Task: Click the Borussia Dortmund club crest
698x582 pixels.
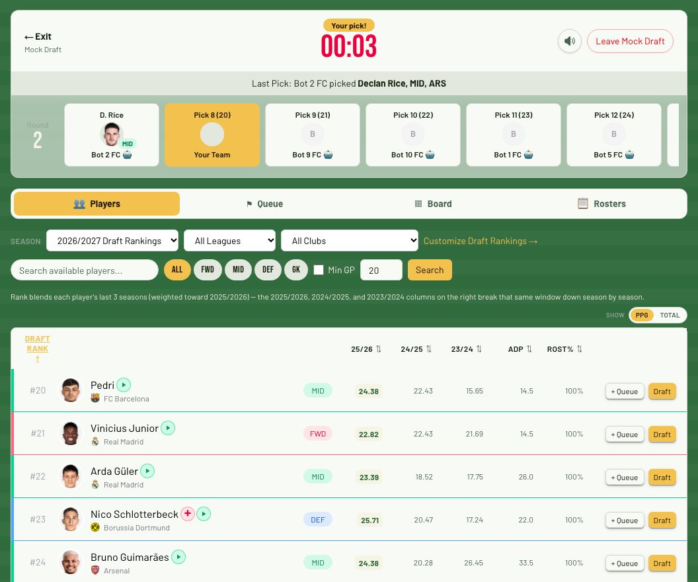Action: [x=95, y=527]
